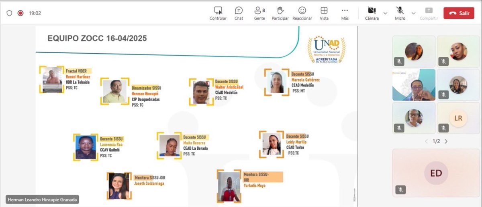Click the text CEAD Turbo
Screen dimensions: 482x207
tap(295, 147)
